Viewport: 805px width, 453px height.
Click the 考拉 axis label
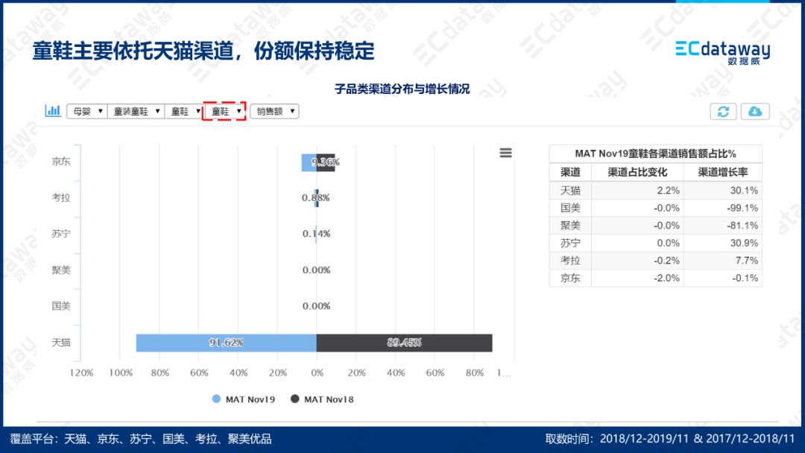pos(60,197)
